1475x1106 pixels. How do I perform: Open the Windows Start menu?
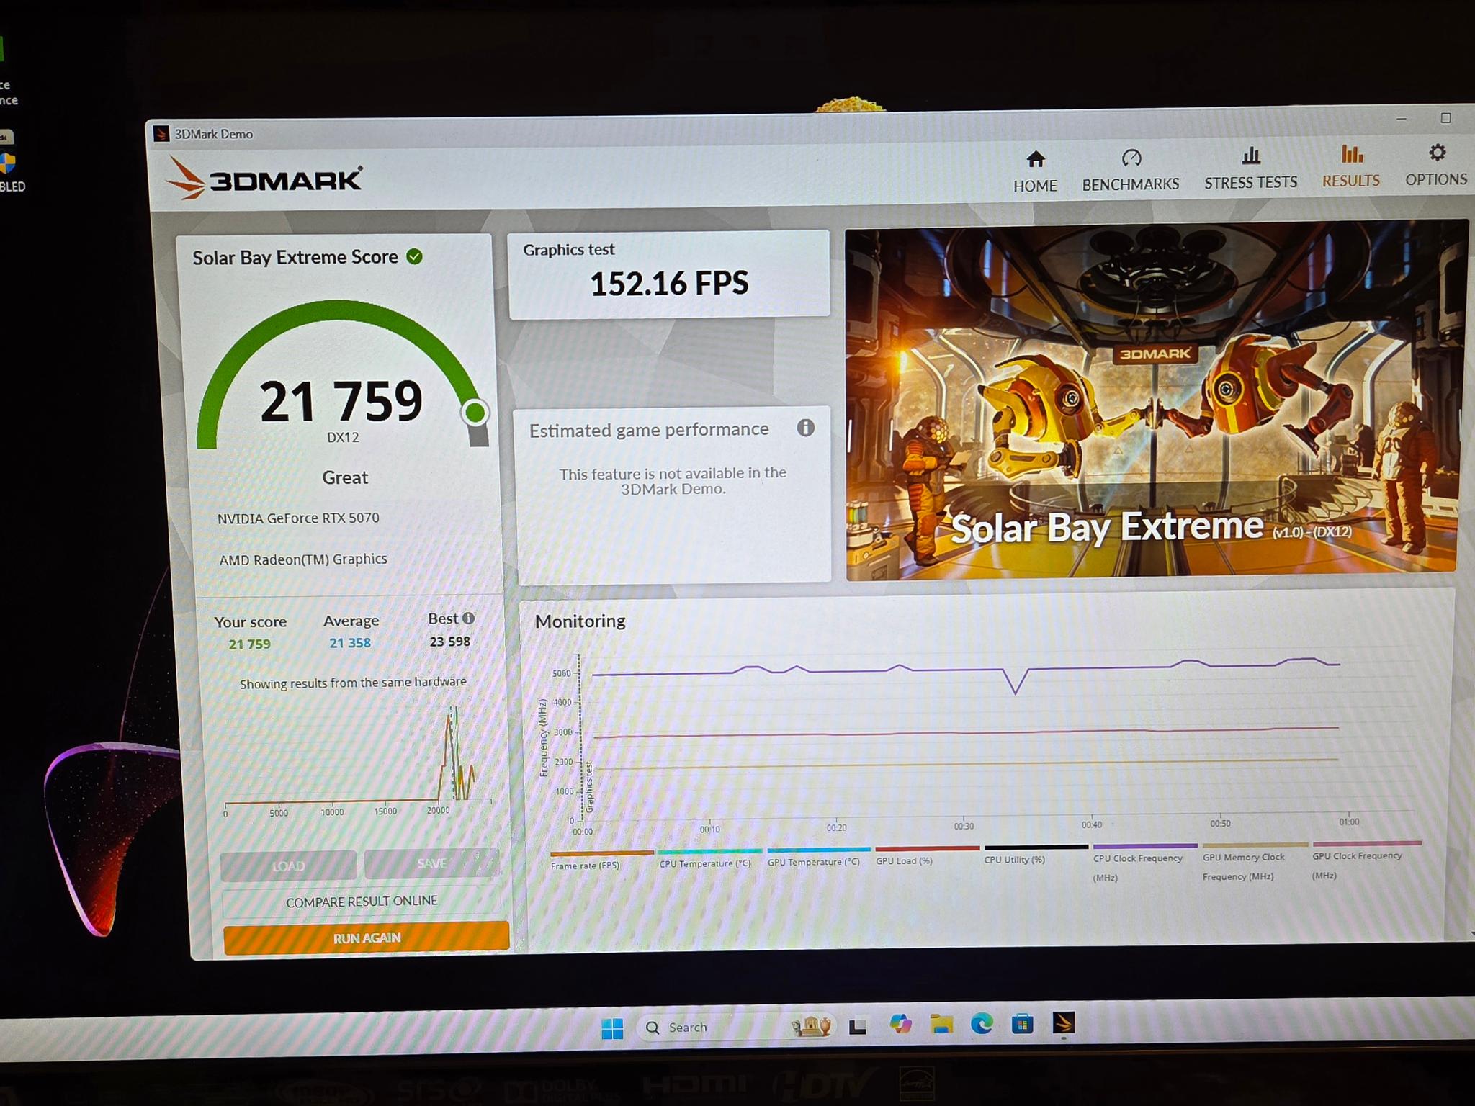tap(612, 1028)
